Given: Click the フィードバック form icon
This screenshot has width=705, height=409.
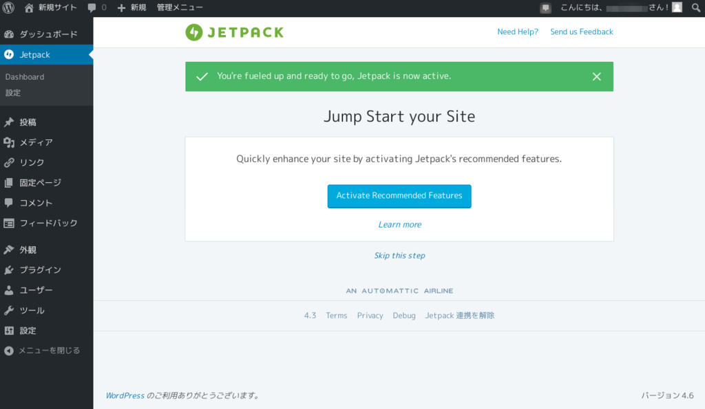Looking at the screenshot, I should (x=9, y=223).
